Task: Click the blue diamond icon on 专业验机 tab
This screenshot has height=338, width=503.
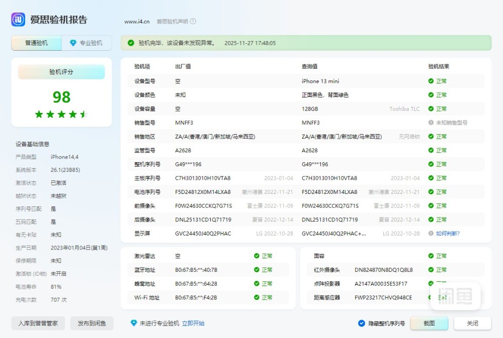Action: pos(73,43)
